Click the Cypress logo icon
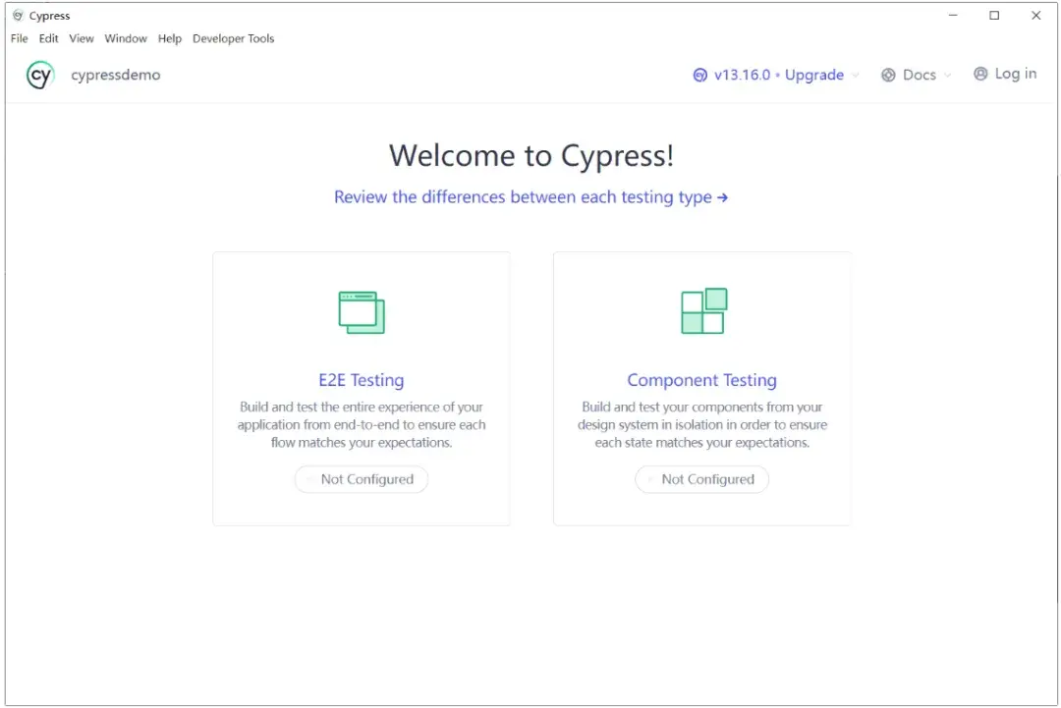 coord(39,75)
